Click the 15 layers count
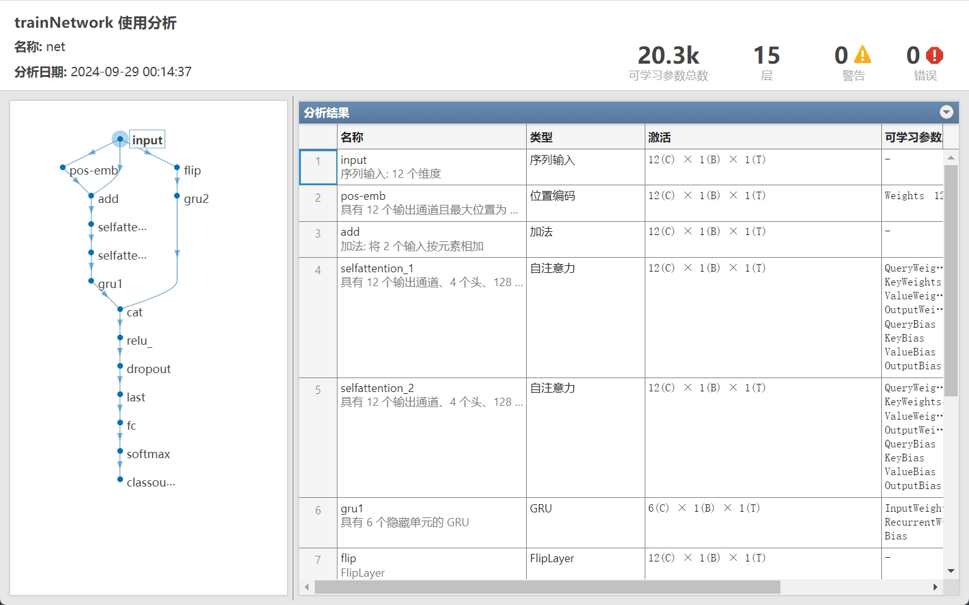 click(x=766, y=55)
